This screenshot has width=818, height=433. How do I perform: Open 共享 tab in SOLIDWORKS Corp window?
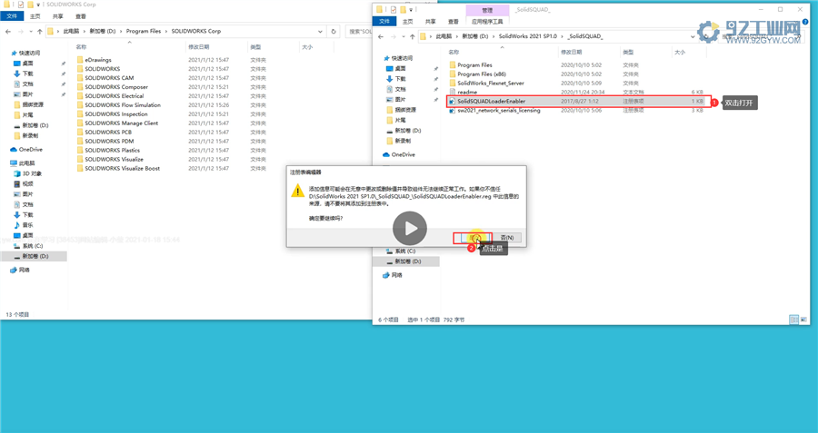click(58, 16)
